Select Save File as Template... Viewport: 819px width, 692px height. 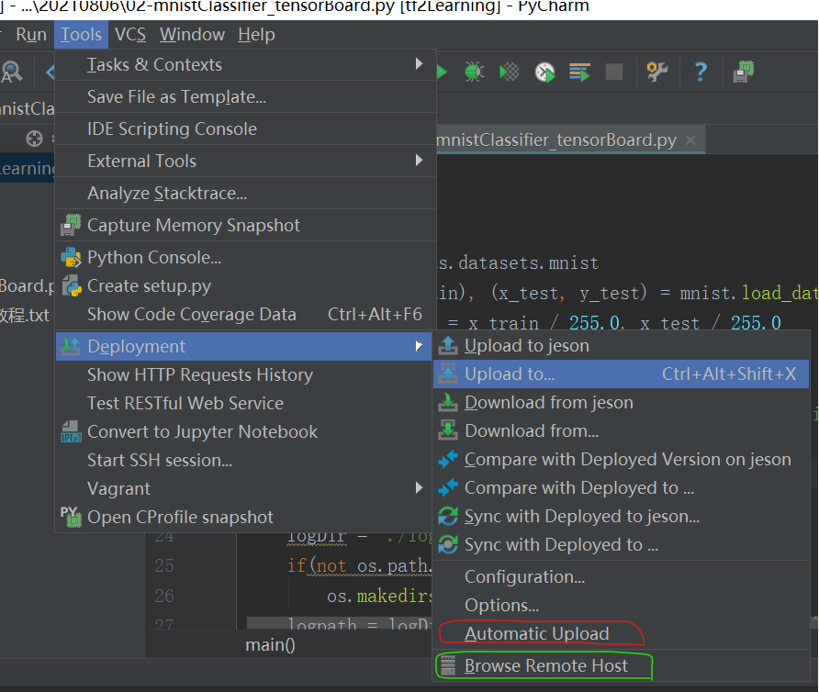click(x=245, y=96)
